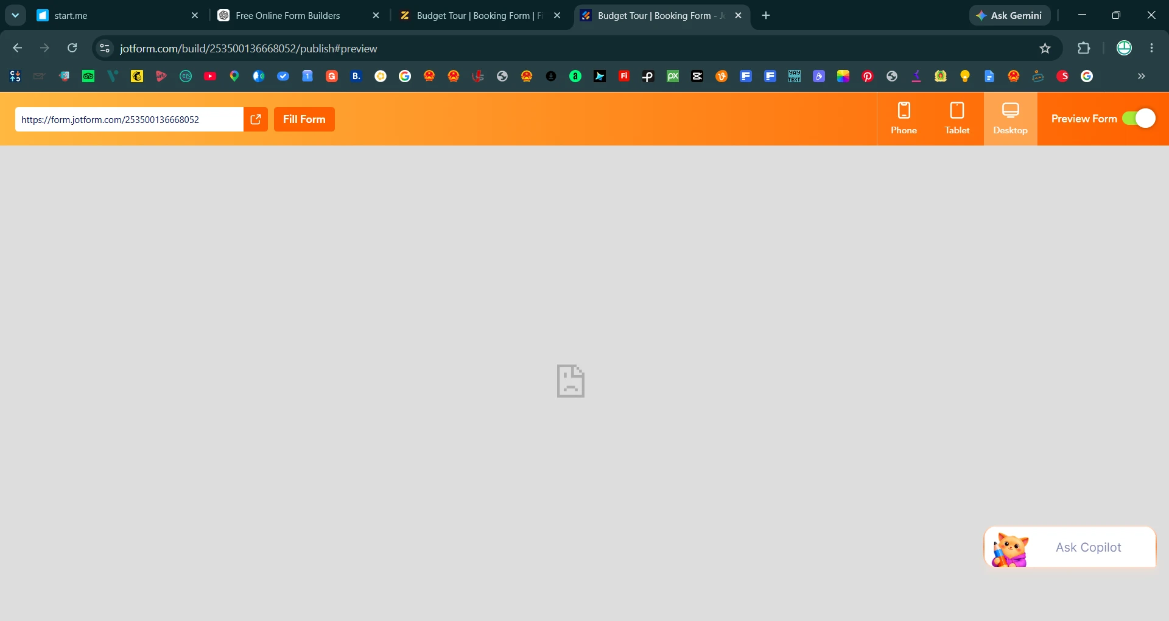This screenshot has height=621, width=1169.
Task: Close the Free Online Form Builders tab
Action: tap(376, 15)
